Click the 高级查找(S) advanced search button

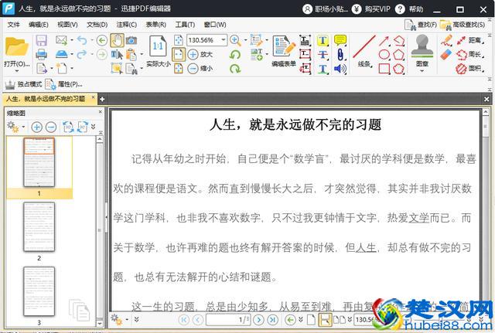point(463,25)
